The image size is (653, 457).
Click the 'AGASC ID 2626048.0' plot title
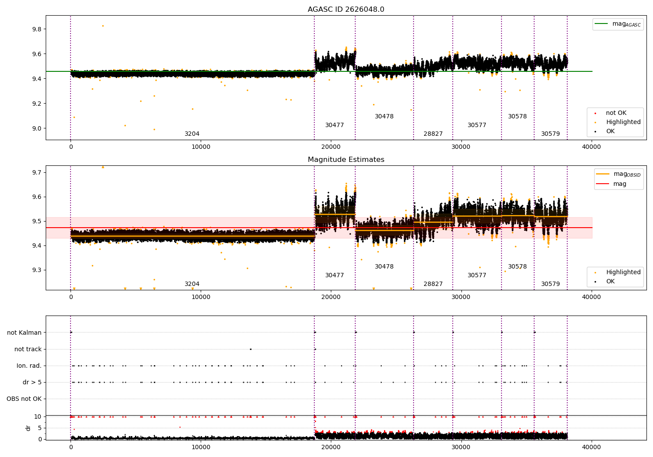point(346,10)
